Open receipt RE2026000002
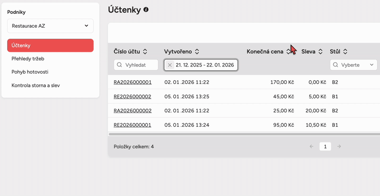Viewport: 380px width, 196px height. click(x=132, y=96)
